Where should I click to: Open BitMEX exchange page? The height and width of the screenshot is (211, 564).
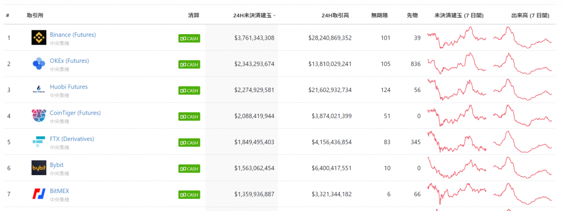coord(59,191)
